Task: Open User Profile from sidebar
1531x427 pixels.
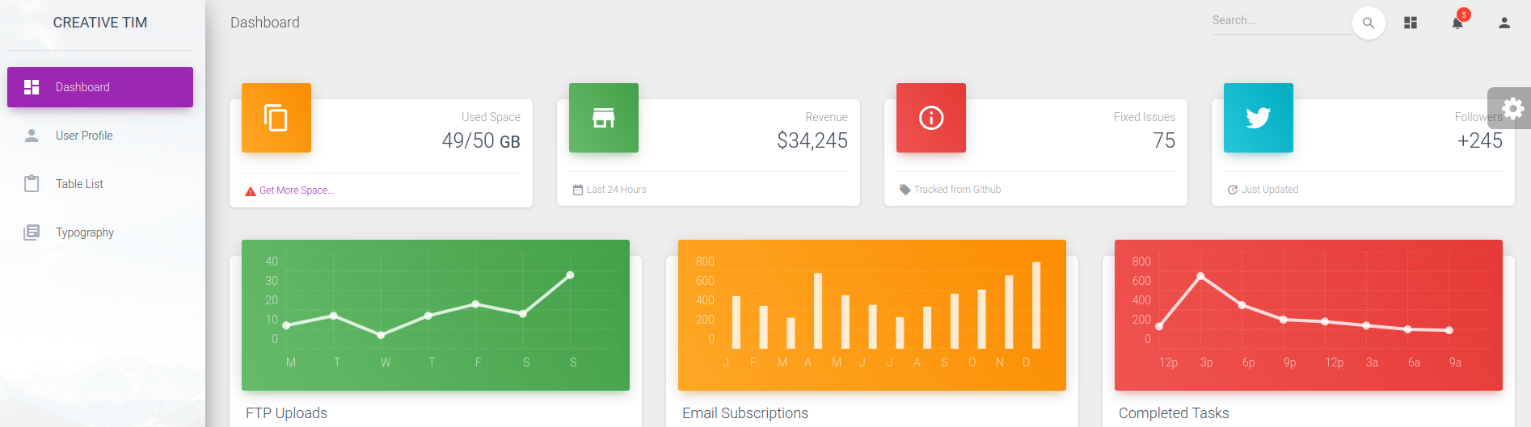Action: tap(84, 136)
